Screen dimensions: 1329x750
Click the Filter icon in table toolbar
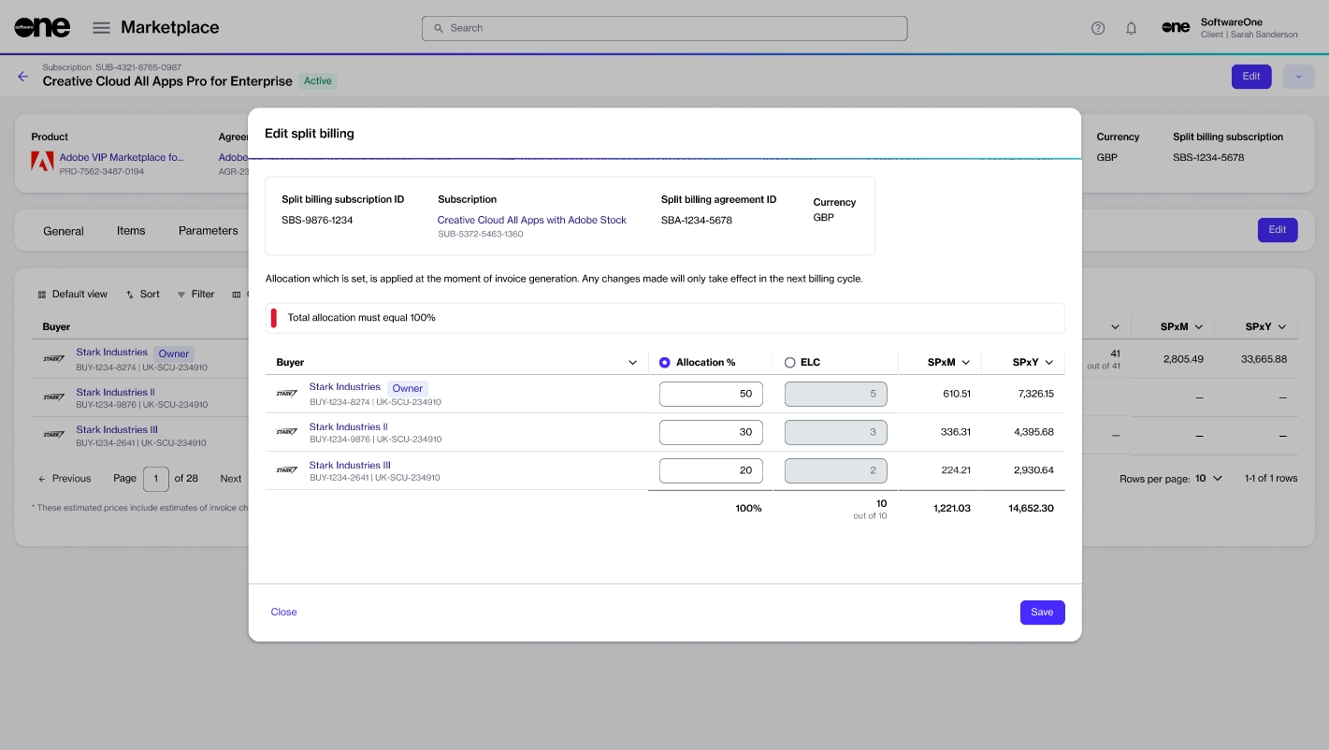(x=181, y=295)
